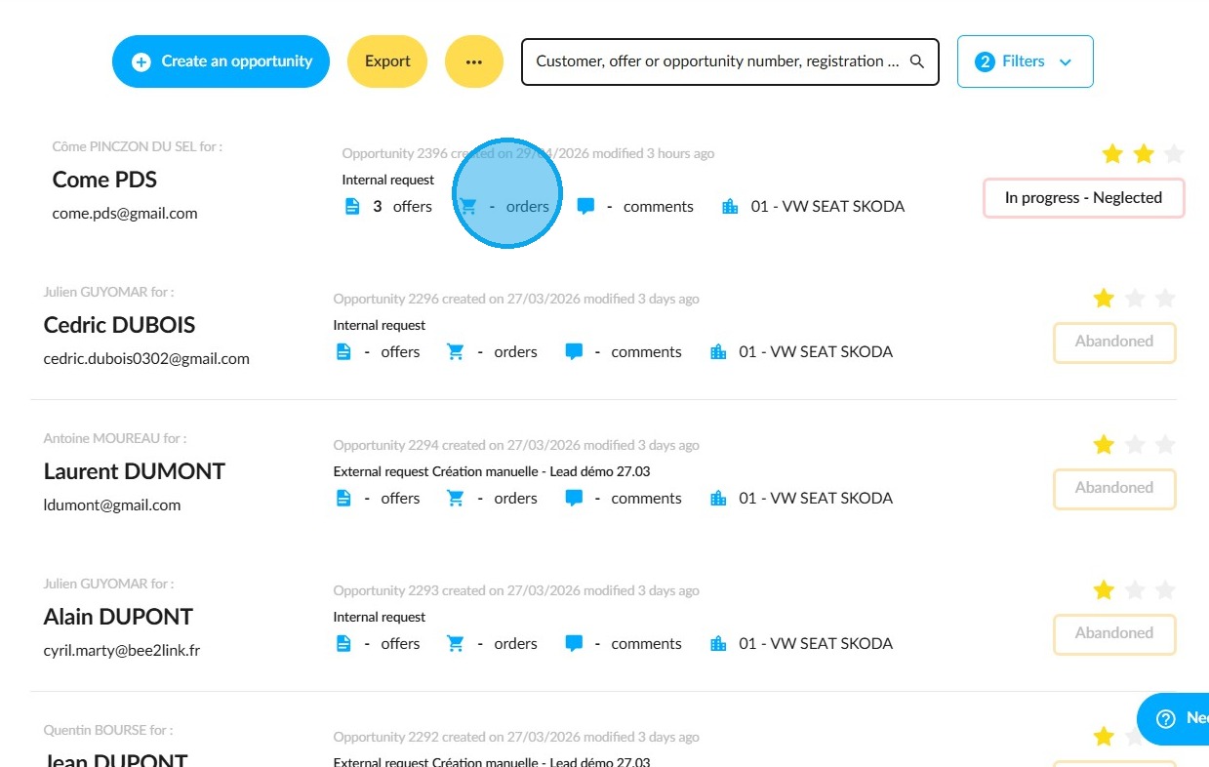
Task: Toggle first star for Laurent DUMONT opportunity
Action: (1104, 445)
